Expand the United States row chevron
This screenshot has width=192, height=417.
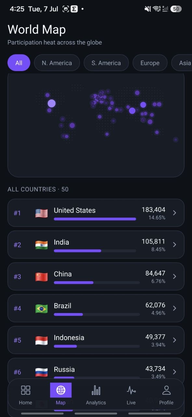coord(174,213)
